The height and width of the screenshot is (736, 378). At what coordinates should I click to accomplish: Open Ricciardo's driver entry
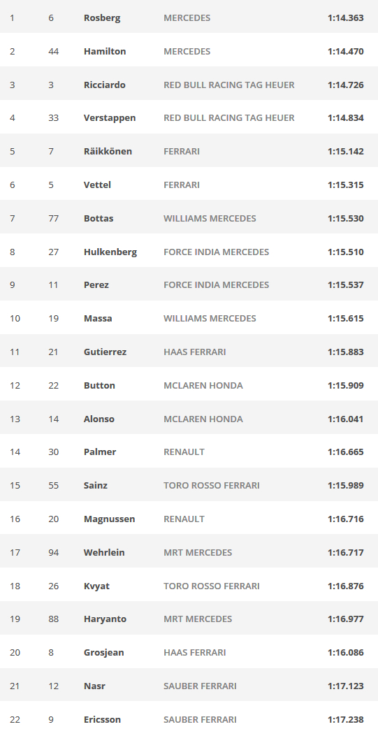[x=105, y=85]
